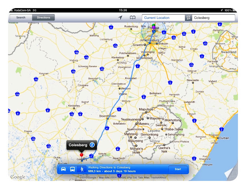Choose walking directions pedestrian icon

click(x=82, y=169)
